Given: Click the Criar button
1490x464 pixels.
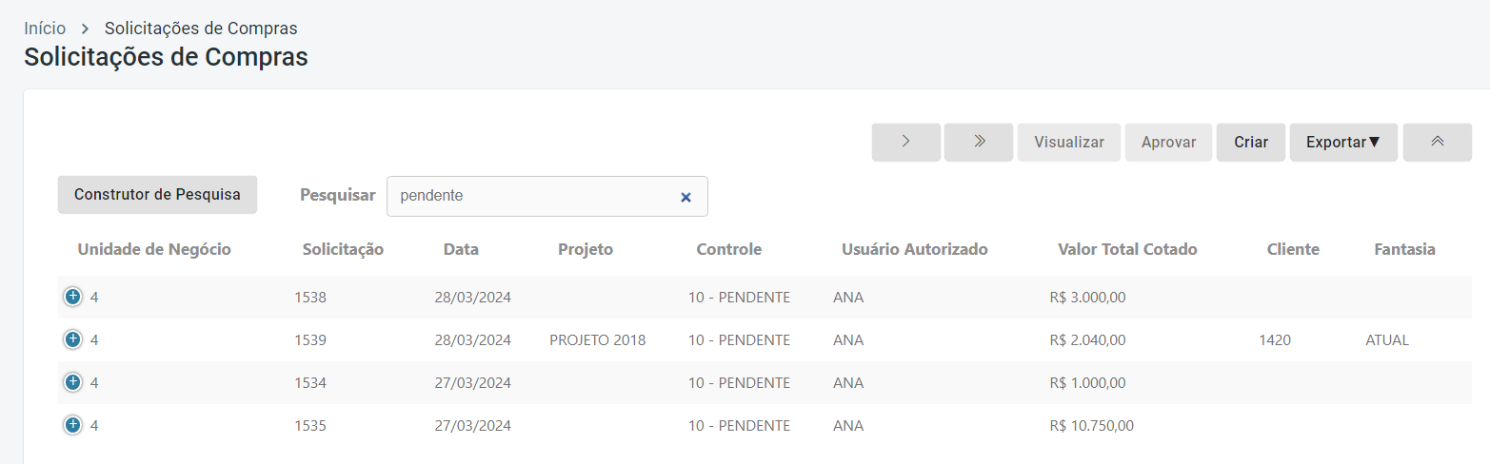Looking at the screenshot, I should pos(1250,143).
